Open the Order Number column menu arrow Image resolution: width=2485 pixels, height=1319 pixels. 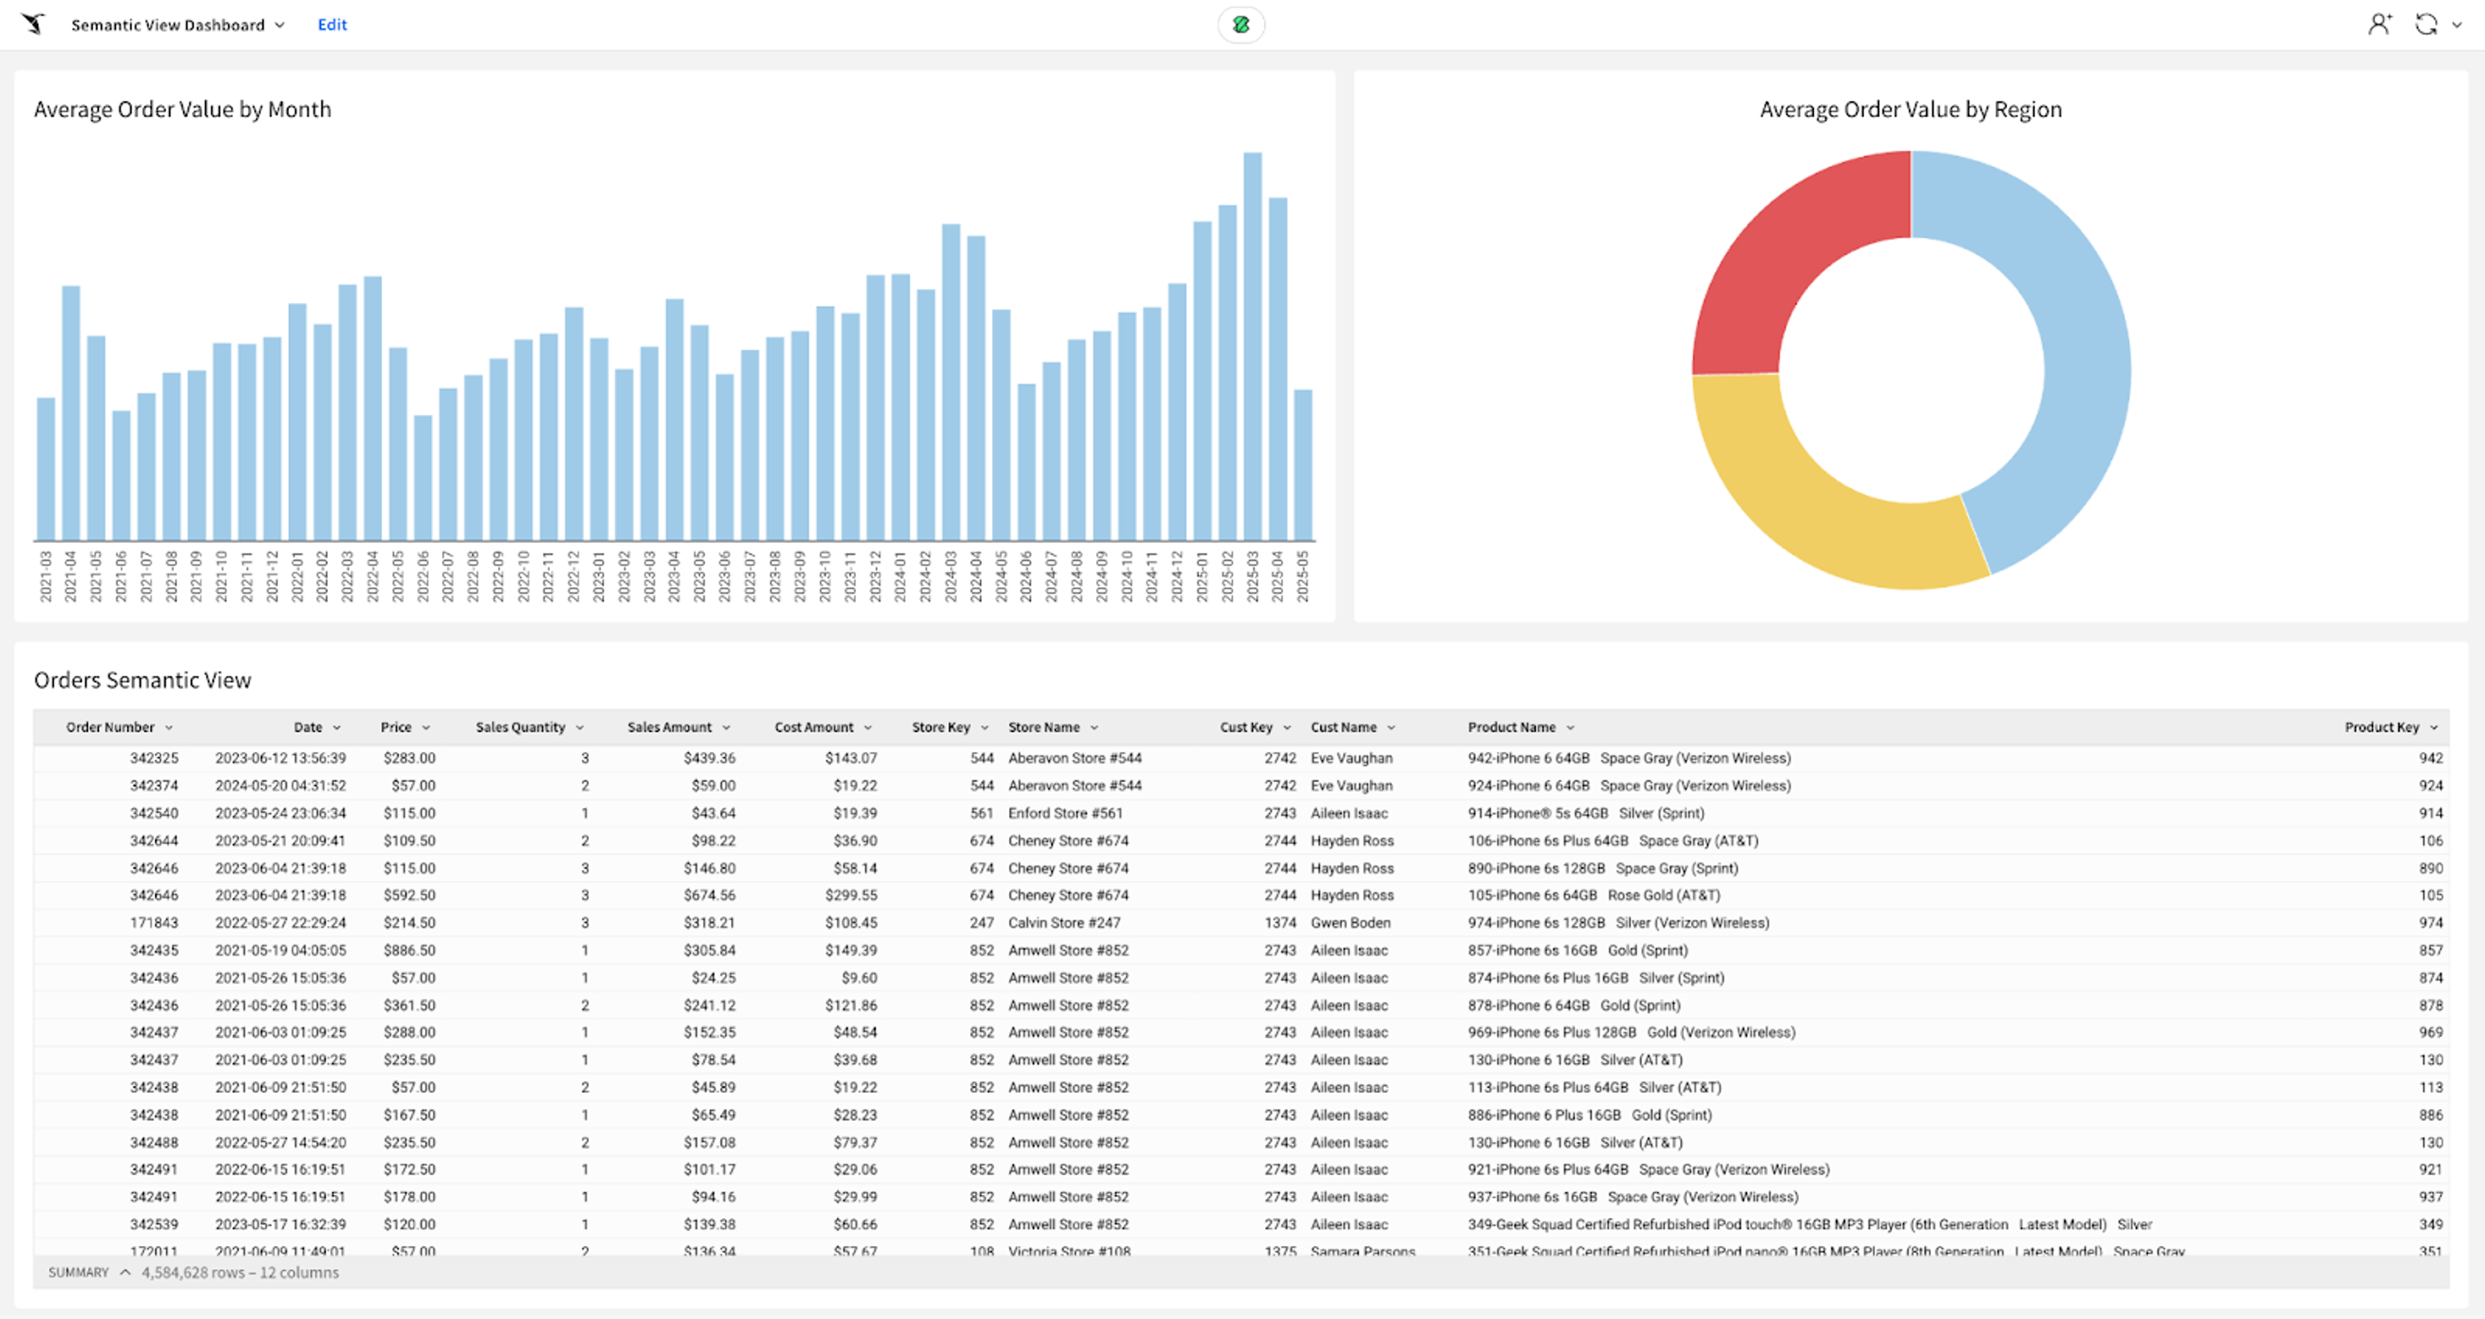point(169,727)
